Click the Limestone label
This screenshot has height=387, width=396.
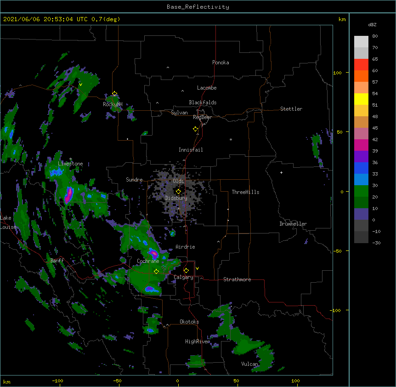click(x=70, y=164)
